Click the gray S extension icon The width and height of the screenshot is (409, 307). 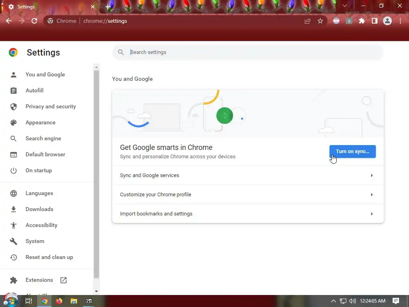tap(349, 21)
